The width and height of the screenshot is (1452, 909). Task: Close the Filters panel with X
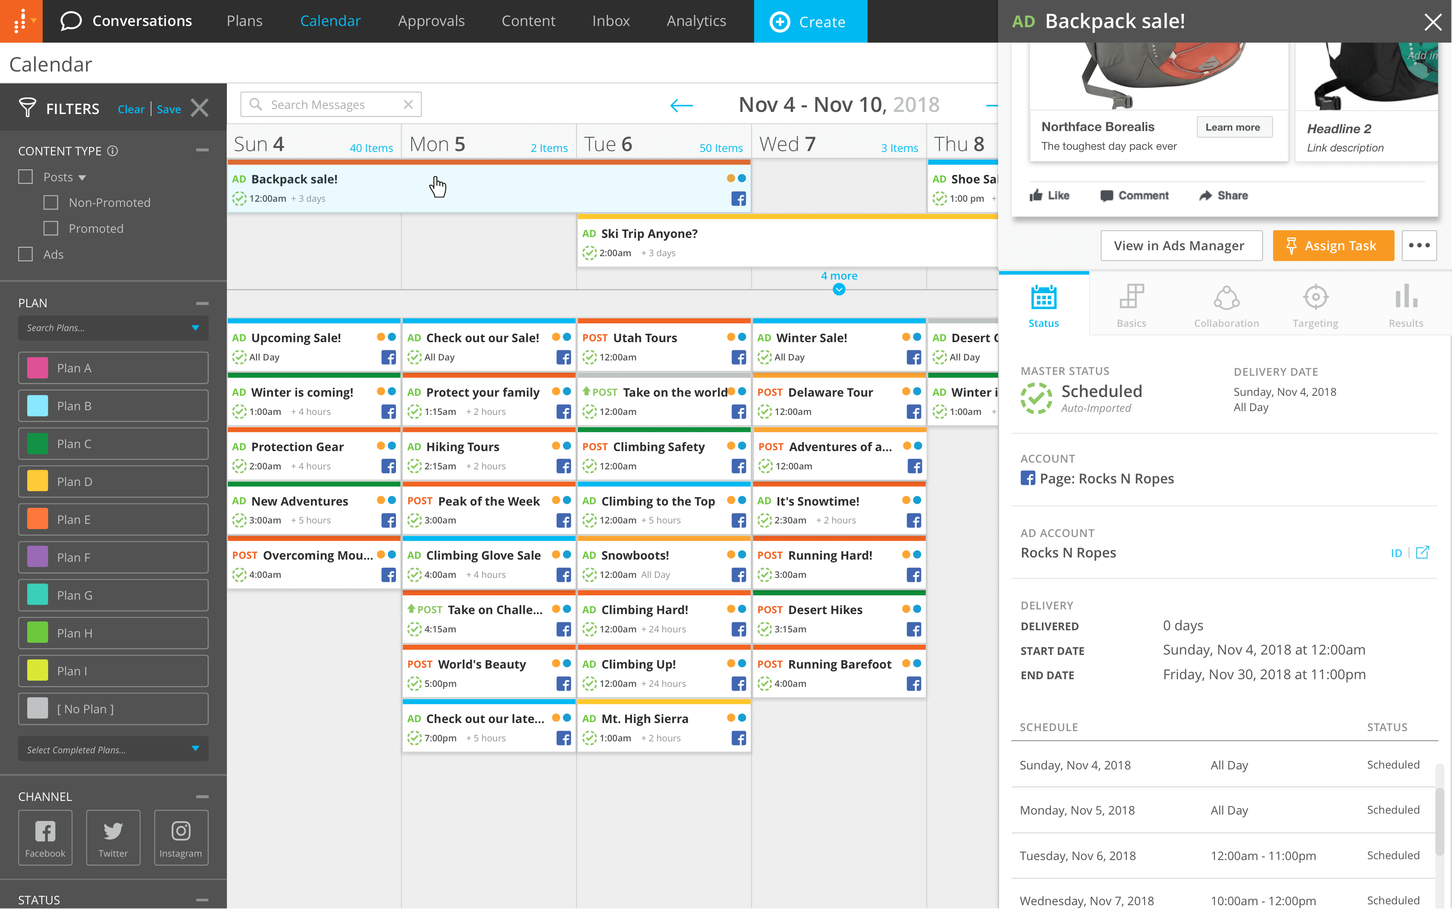[x=200, y=108]
